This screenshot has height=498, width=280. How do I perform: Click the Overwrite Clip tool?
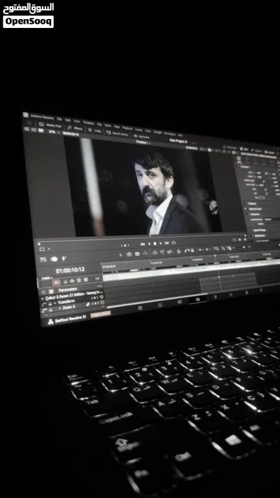[162, 252]
